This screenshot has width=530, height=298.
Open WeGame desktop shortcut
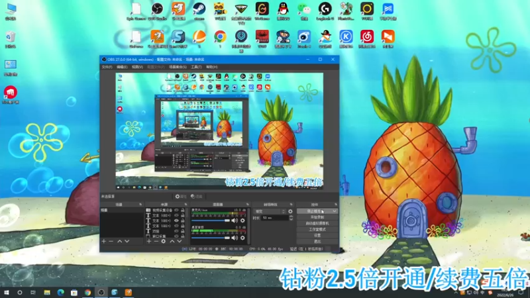pos(262,11)
